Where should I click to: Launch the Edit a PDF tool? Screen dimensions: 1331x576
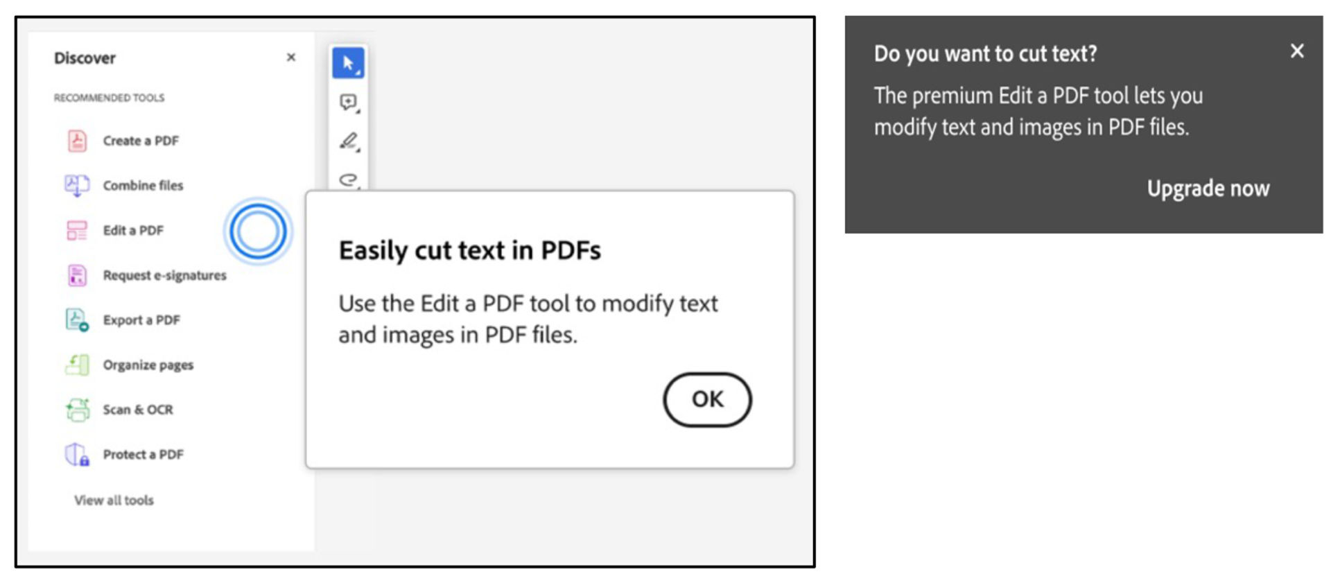click(x=133, y=230)
